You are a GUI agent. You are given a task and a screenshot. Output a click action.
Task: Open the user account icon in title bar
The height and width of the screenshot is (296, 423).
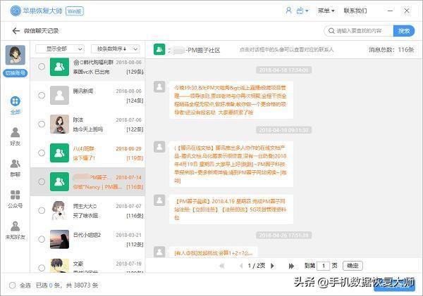(288, 11)
